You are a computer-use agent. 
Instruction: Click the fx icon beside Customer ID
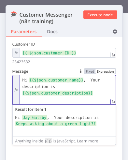pos(16,53)
